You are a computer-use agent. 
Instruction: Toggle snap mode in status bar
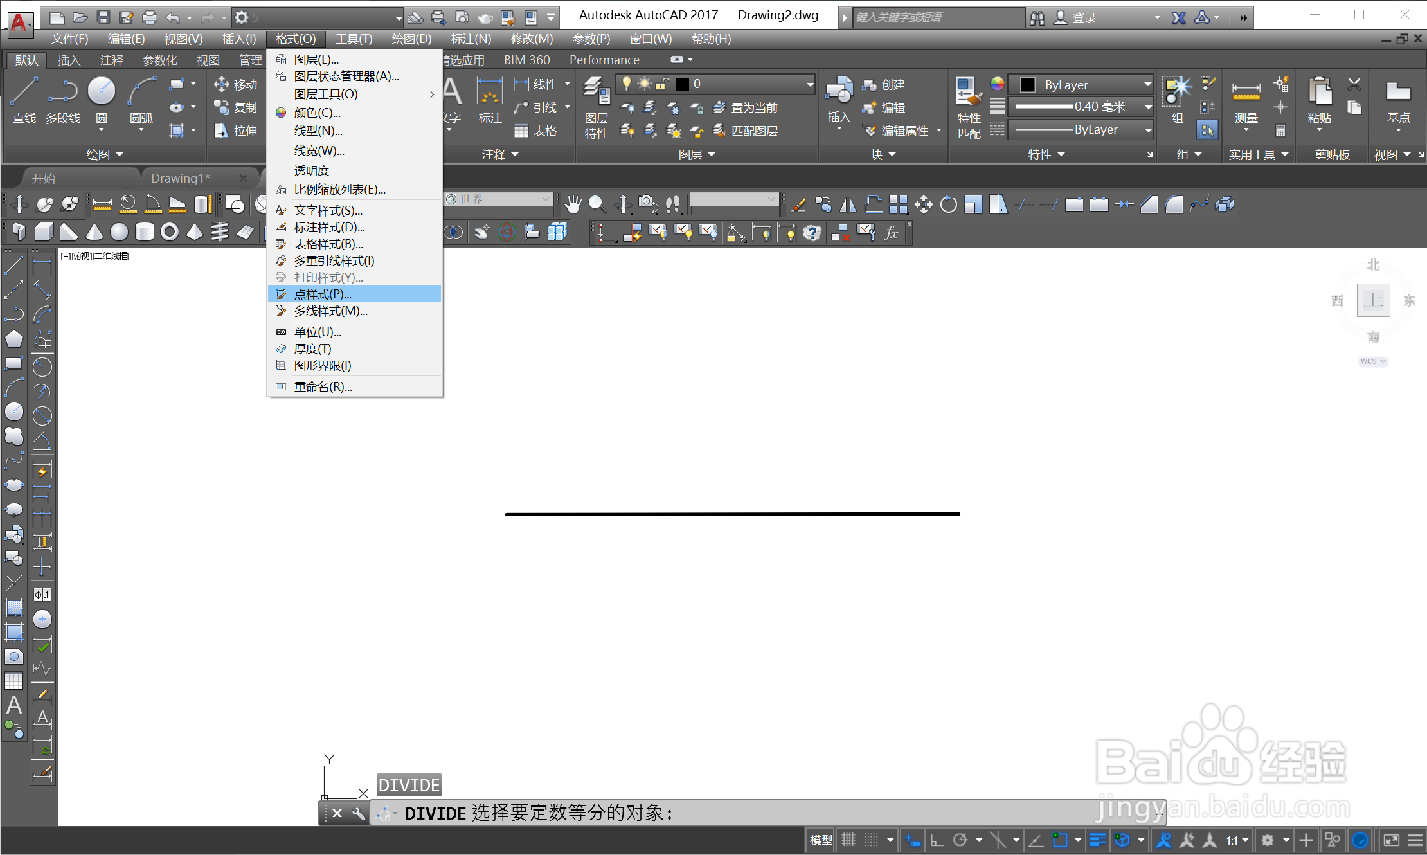tap(871, 840)
